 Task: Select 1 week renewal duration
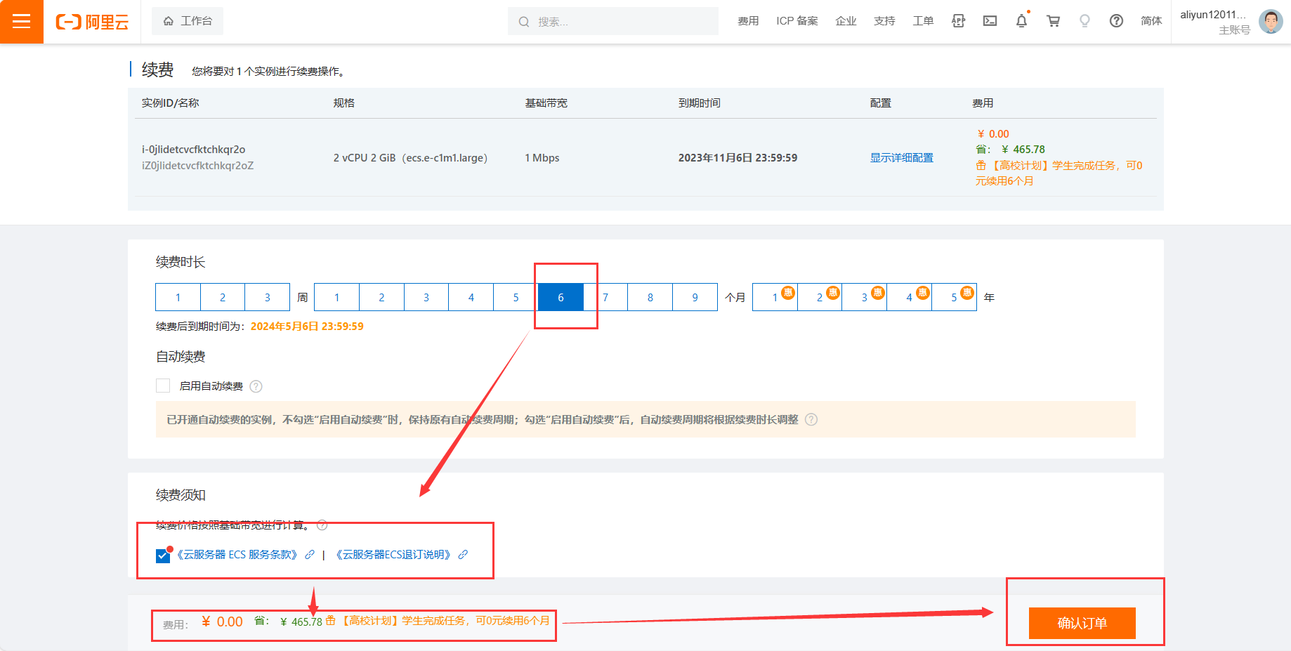[178, 297]
